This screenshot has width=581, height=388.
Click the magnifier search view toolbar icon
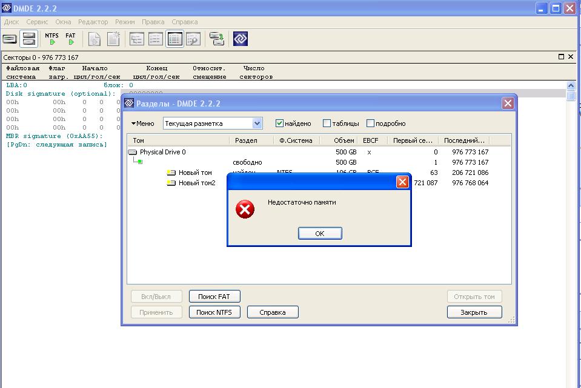(x=193, y=39)
